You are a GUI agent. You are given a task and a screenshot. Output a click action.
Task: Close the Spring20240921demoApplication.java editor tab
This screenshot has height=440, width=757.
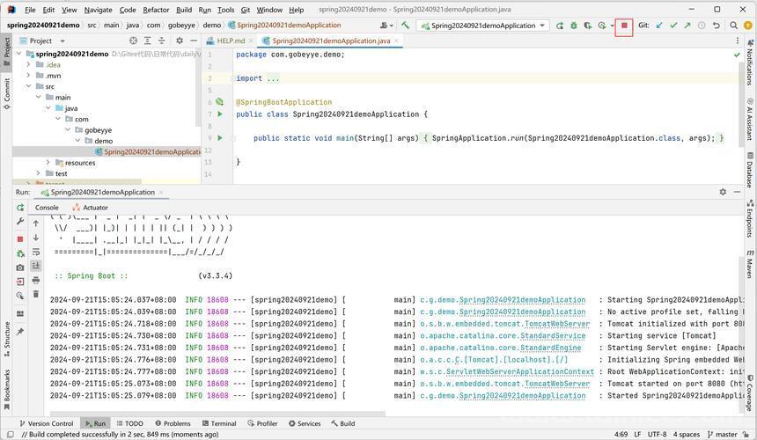coord(396,40)
